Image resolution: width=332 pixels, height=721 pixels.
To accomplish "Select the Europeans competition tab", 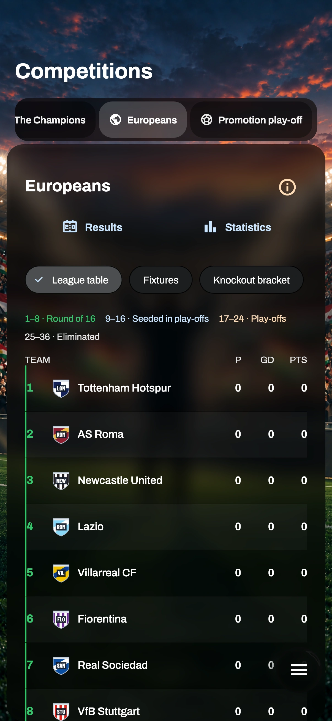I will point(143,120).
